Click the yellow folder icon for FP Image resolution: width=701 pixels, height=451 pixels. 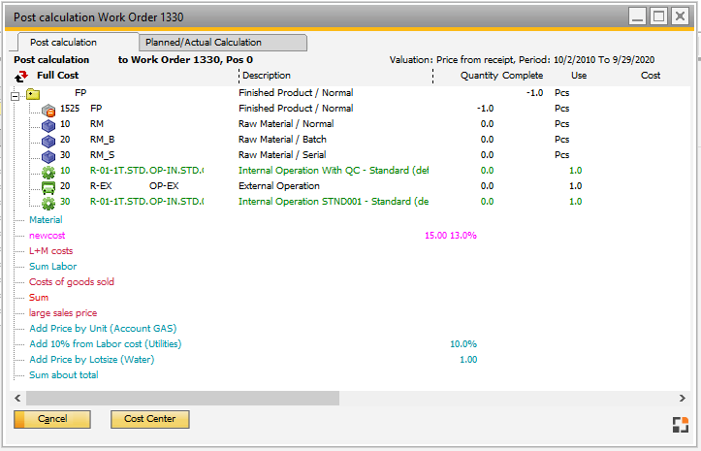point(33,94)
